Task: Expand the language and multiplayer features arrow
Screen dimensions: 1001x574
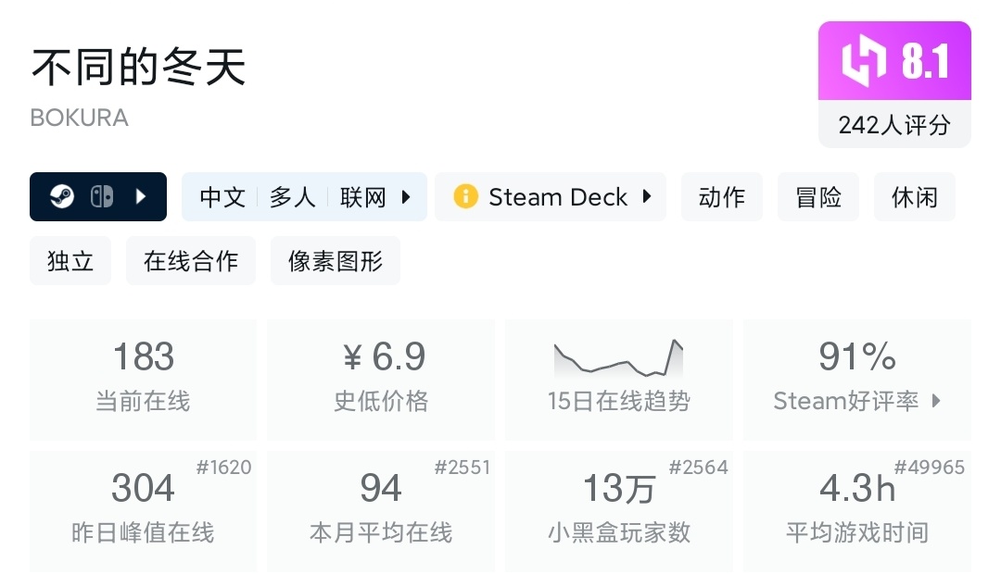Action: point(406,197)
